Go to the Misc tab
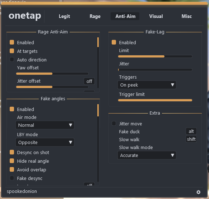Viewport: 209px width, 199px height. [187, 16]
